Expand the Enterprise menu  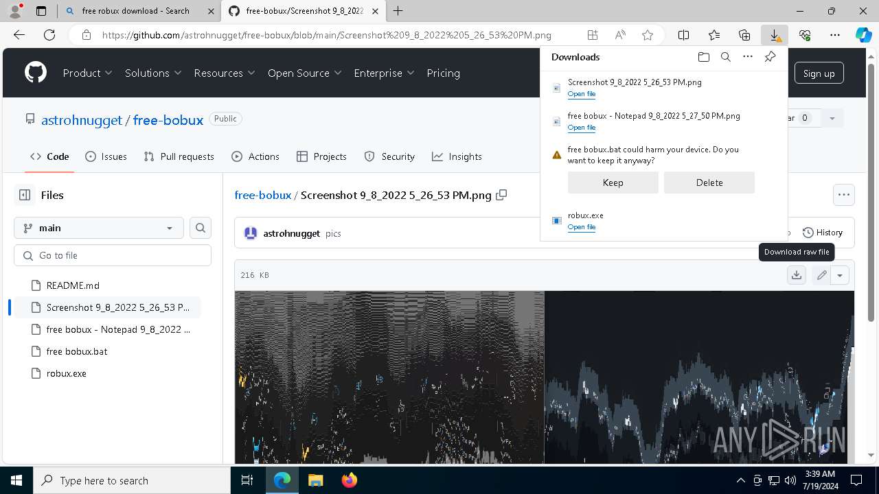pyautogui.click(x=384, y=73)
